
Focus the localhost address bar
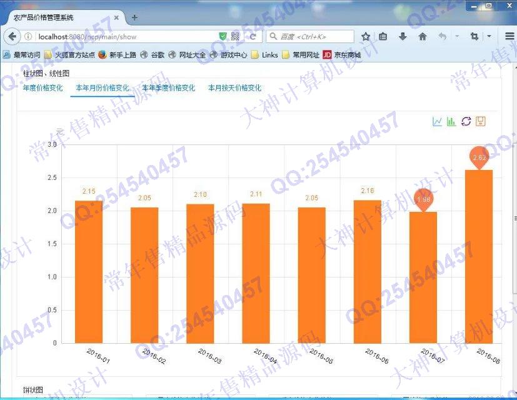125,37
